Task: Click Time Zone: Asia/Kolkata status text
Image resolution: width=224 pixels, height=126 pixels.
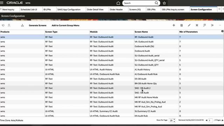Action: tap(12, 120)
